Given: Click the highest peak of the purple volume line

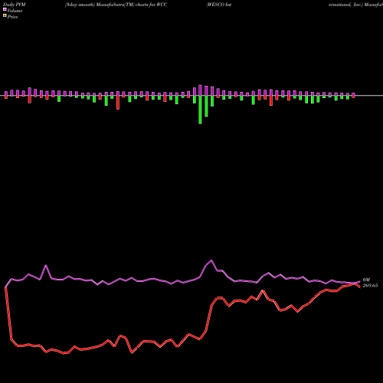Looking at the screenshot, I should coord(211,260).
